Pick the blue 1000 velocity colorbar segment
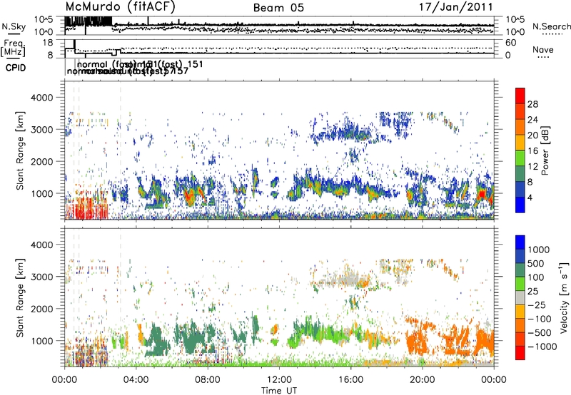Image resolution: width=571 pixels, height=395 pixels. (x=520, y=242)
